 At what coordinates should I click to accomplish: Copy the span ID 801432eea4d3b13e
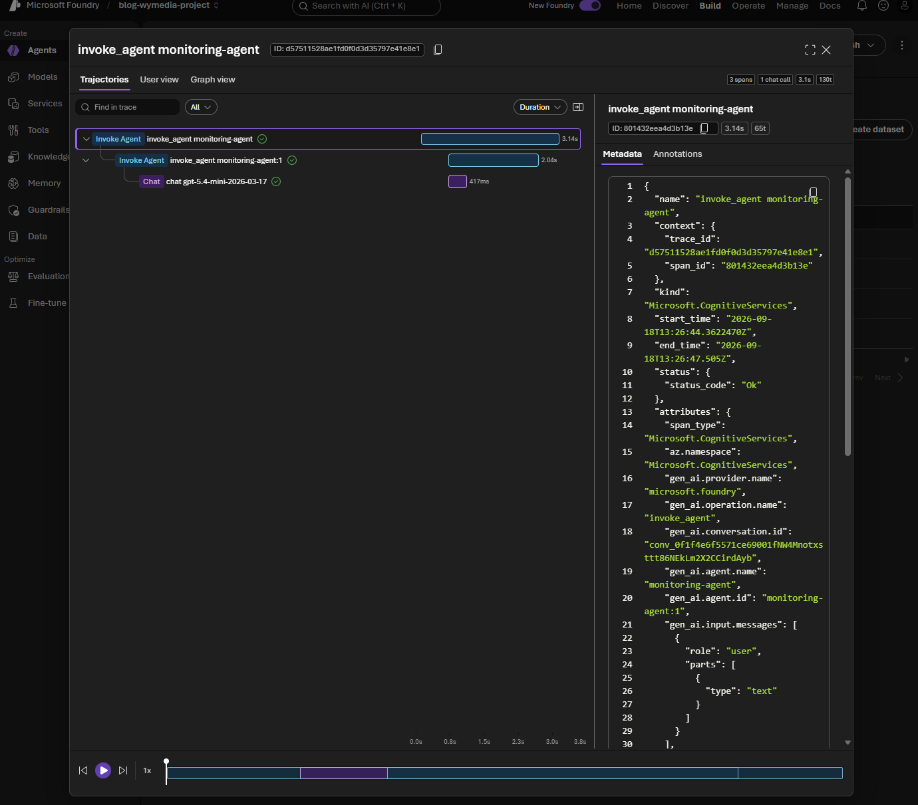click(x=704, y=128)
